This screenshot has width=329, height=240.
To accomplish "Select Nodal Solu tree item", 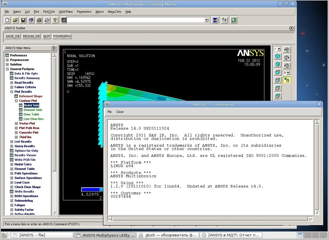I will tap(31, 105).
